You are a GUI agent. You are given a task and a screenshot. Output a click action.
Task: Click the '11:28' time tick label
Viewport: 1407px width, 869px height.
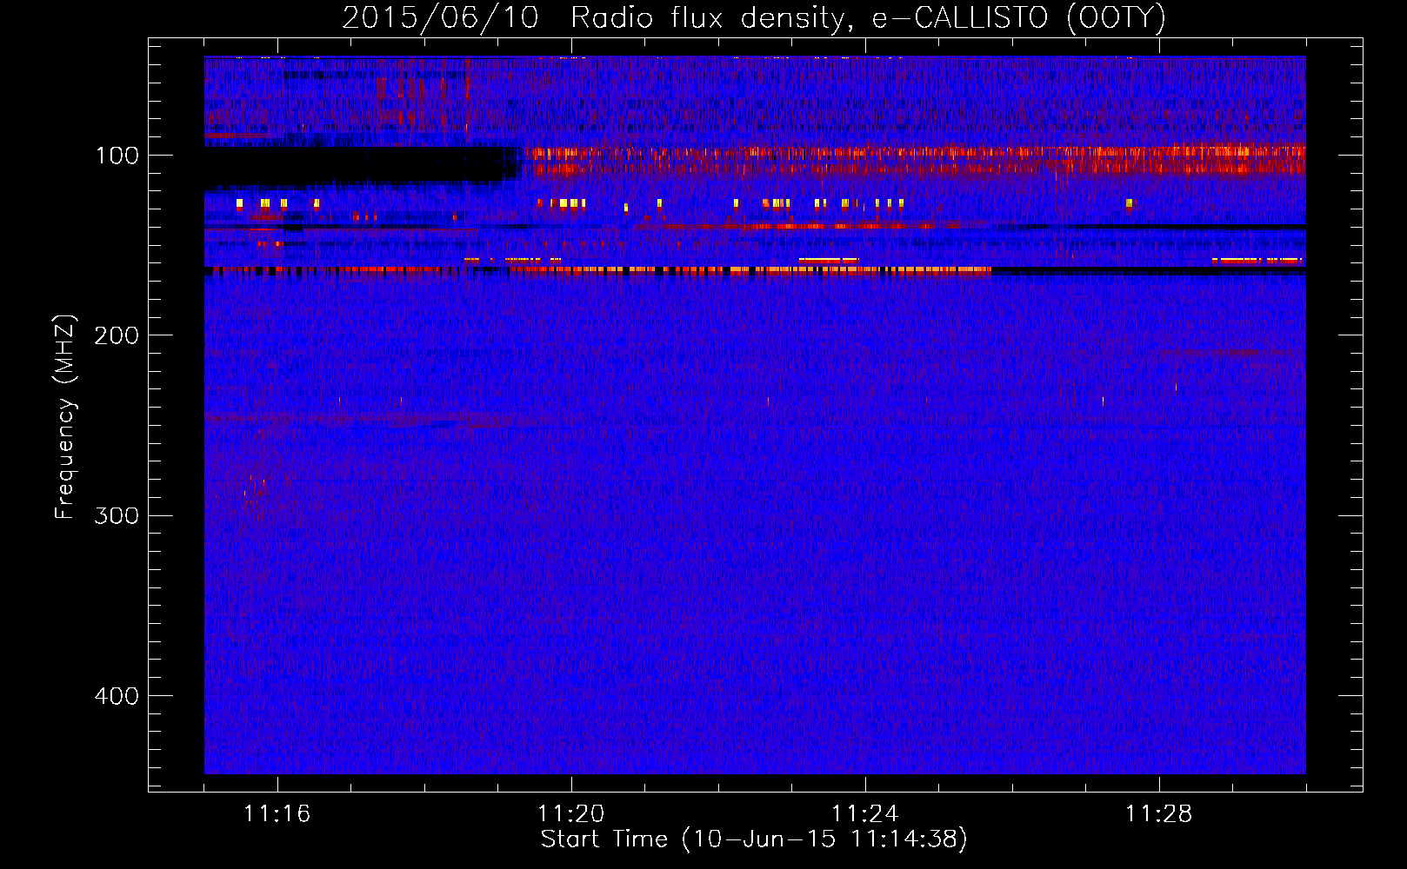coord(1158,814)
